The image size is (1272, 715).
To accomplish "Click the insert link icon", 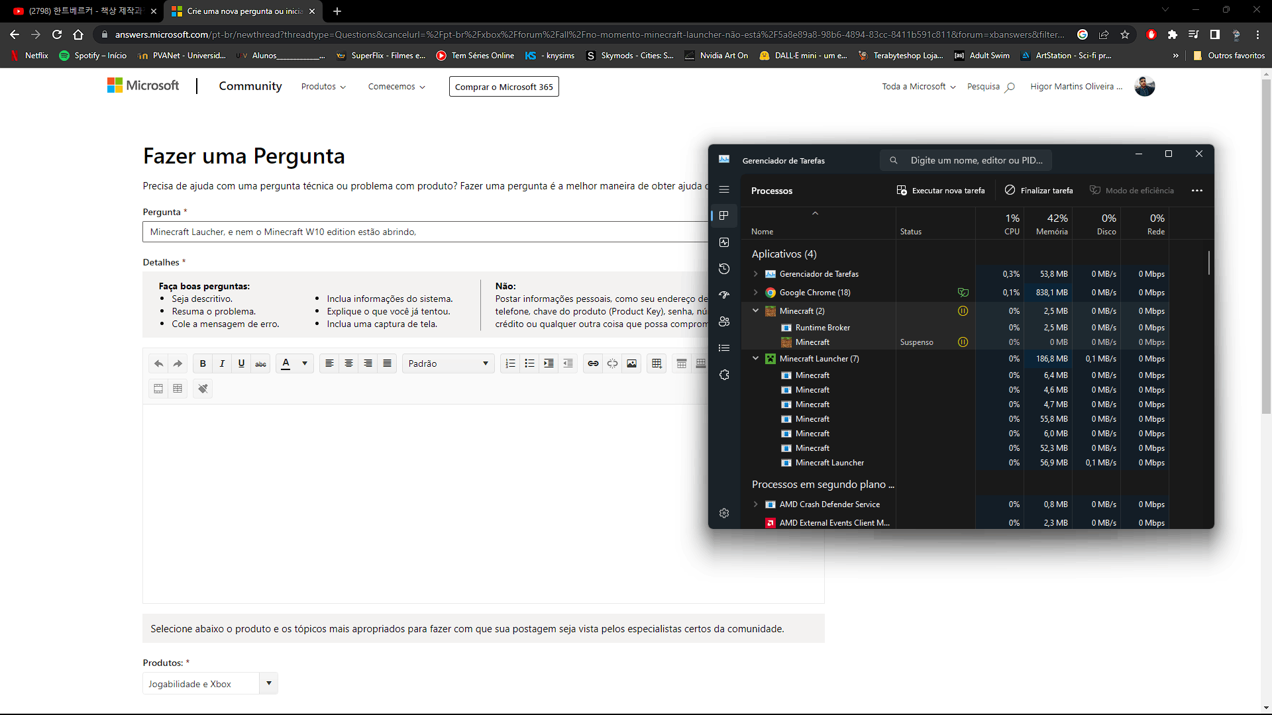I will (593, 362).
